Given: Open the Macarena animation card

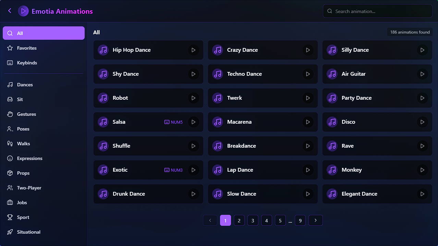Looking at the screenshot, I should pos(263,122).
